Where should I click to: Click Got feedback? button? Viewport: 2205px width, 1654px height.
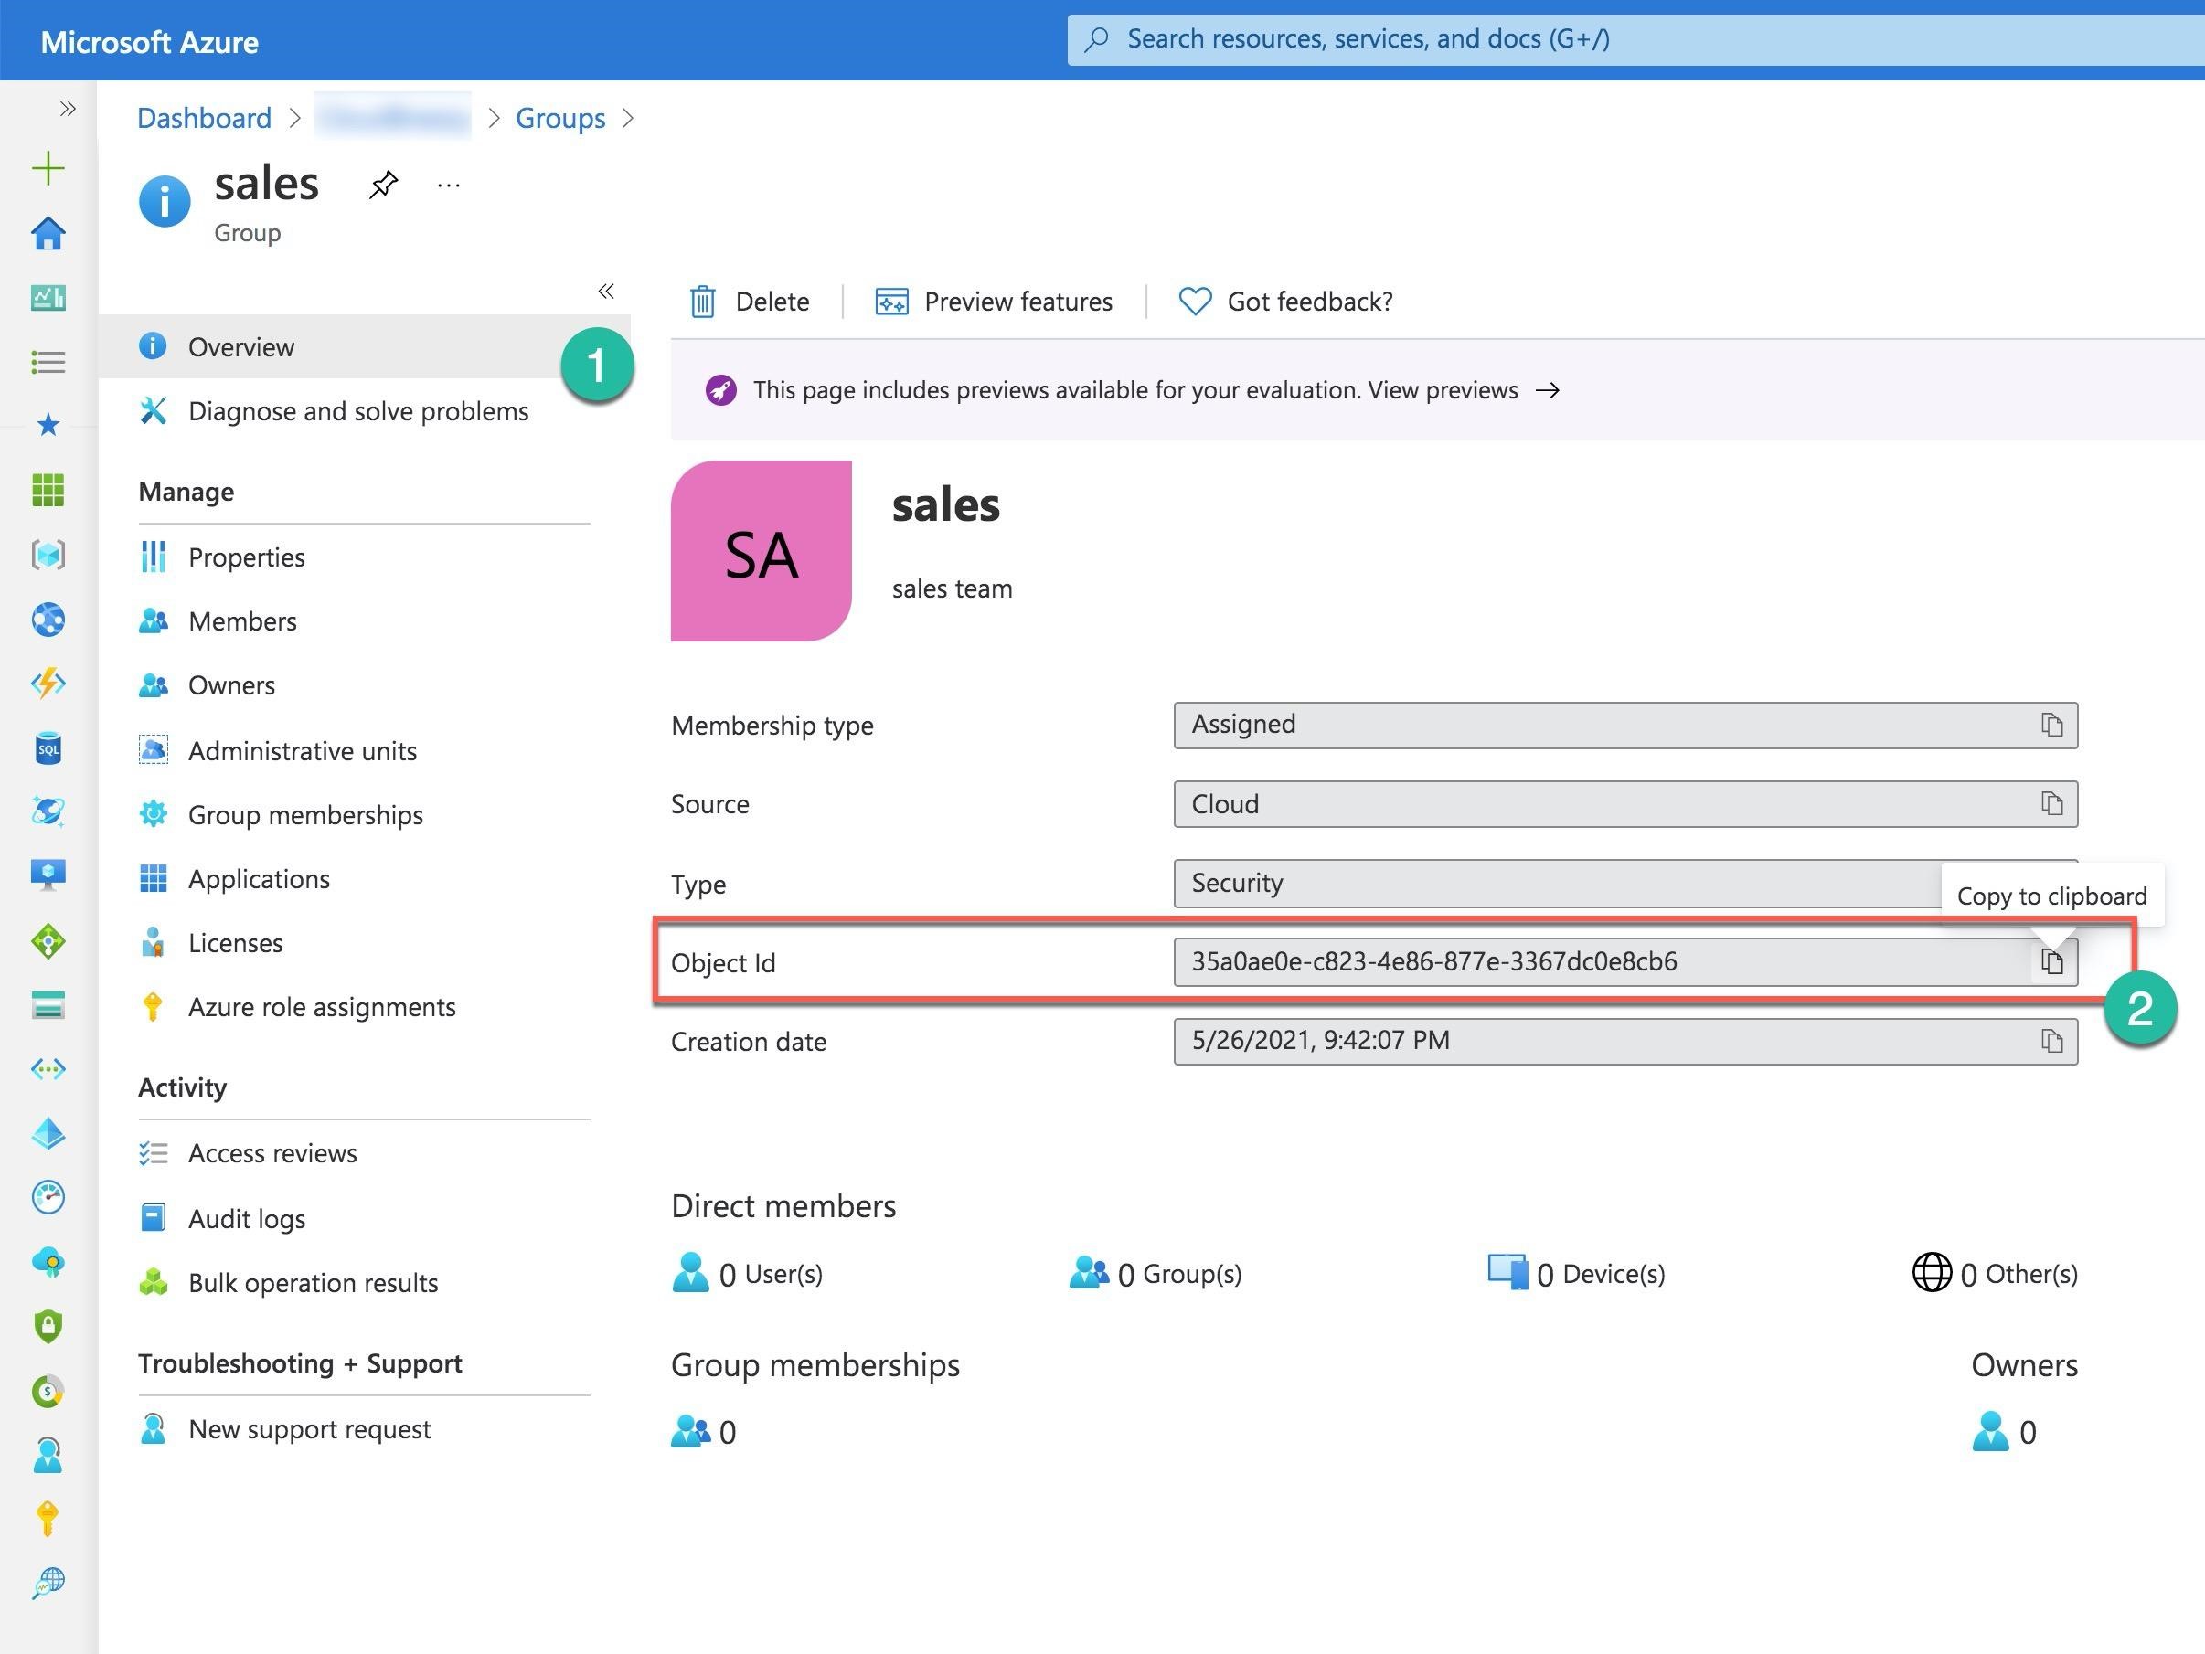tap(1285, 301)
